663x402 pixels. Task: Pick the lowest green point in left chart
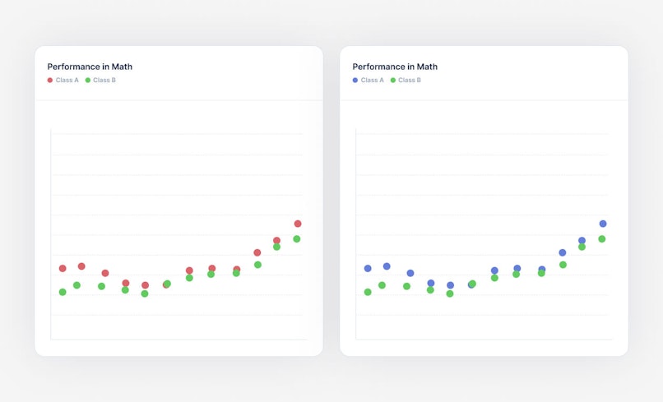click(145, 293)
